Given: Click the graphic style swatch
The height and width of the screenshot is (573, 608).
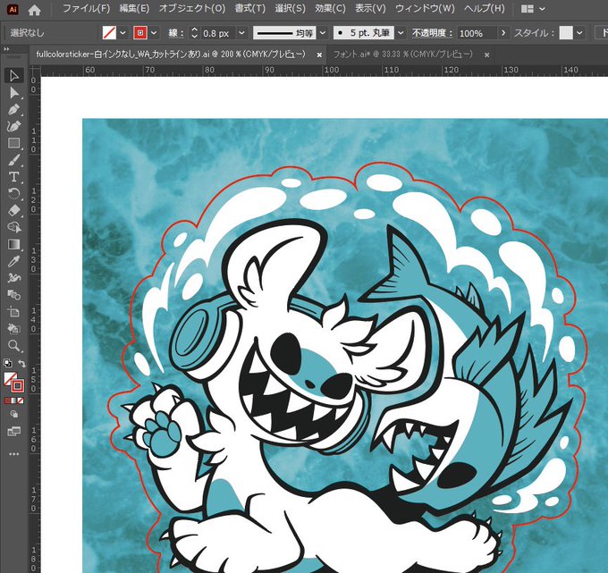Looking at the screenshot, I should coord(566,33).
